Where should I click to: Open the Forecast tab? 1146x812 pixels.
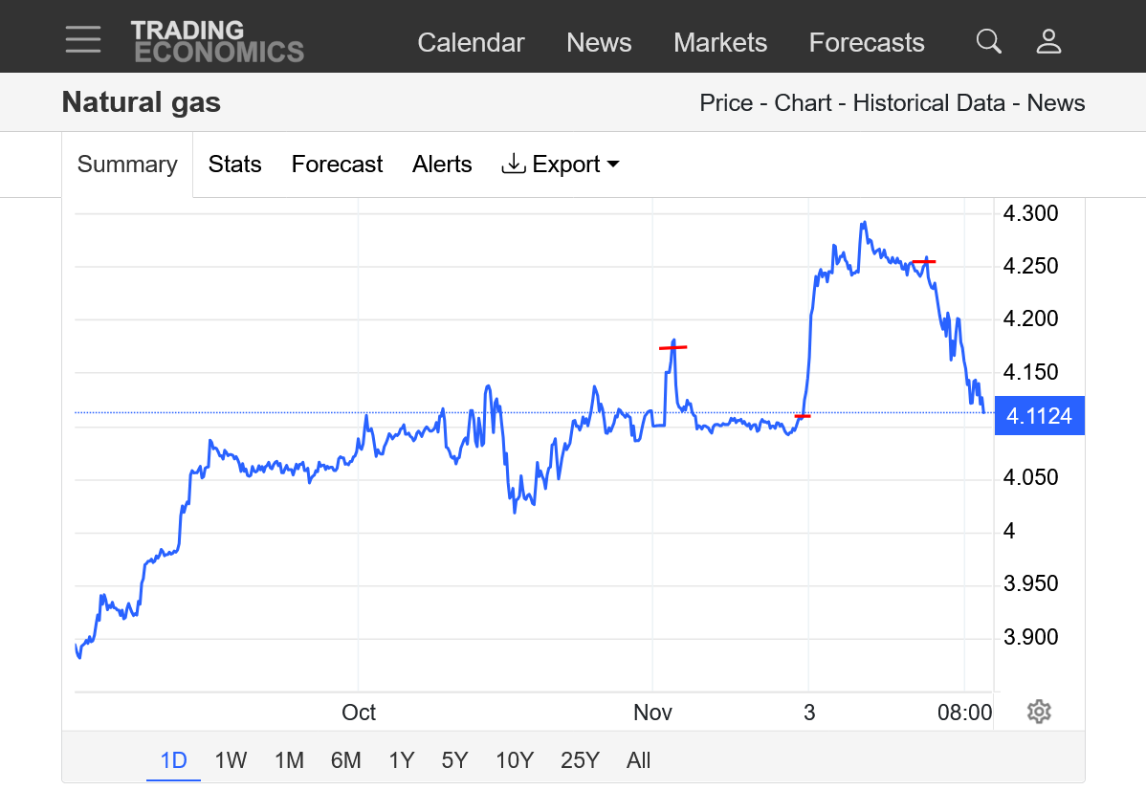click(x=337, y=165)
